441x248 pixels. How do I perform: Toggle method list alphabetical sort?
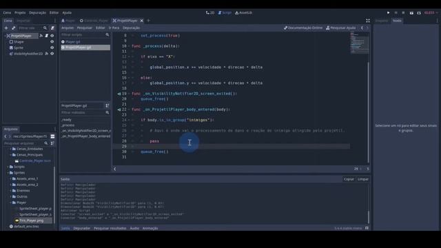[x=107, y=105]
